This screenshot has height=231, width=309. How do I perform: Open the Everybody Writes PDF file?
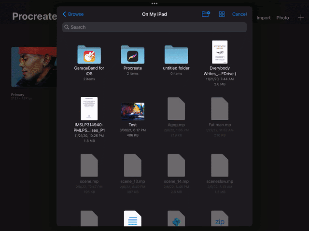click(220, 52)
